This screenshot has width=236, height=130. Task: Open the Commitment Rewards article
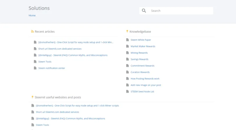pos(142,66)
